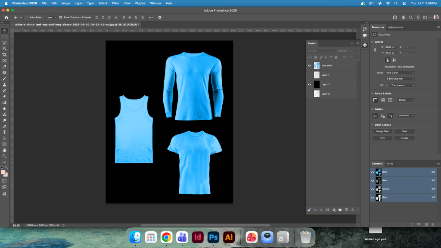441x248 pixels.
Task: Select the Crop tool in the toolbar
Action: coord(4,55)
